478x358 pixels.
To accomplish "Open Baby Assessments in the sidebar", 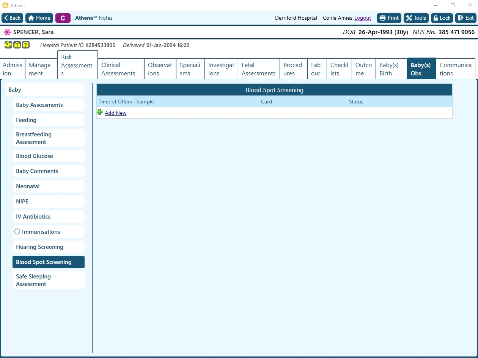I will coord(49,105).
